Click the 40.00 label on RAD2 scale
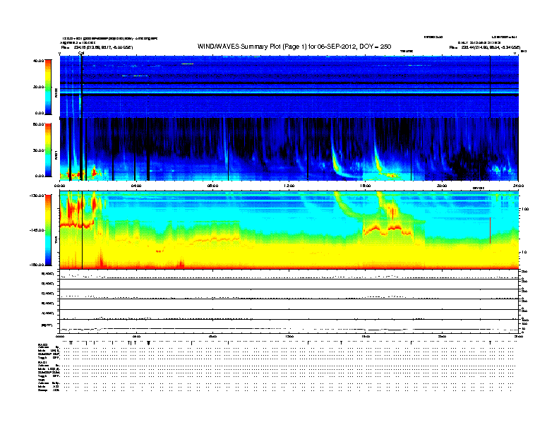 39,61
